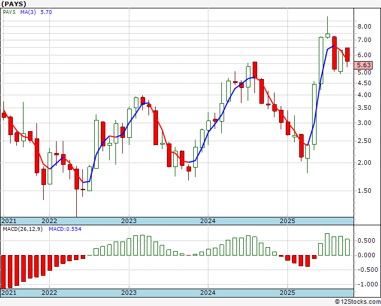Click the -1.000 MACD axis label
The width and height of the screenshot is (381, 306).
[x=366, y=284]
